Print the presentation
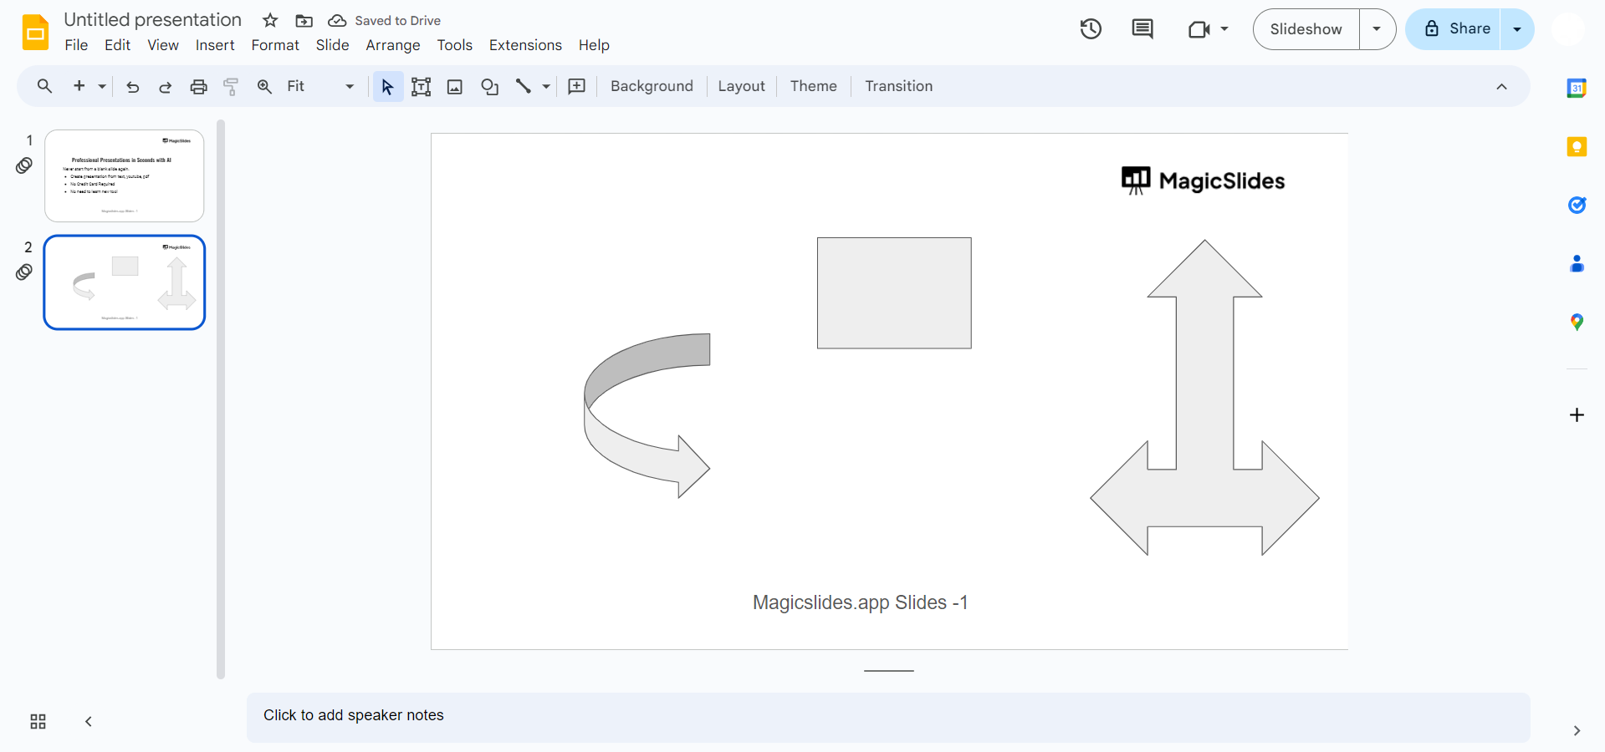 198,86
